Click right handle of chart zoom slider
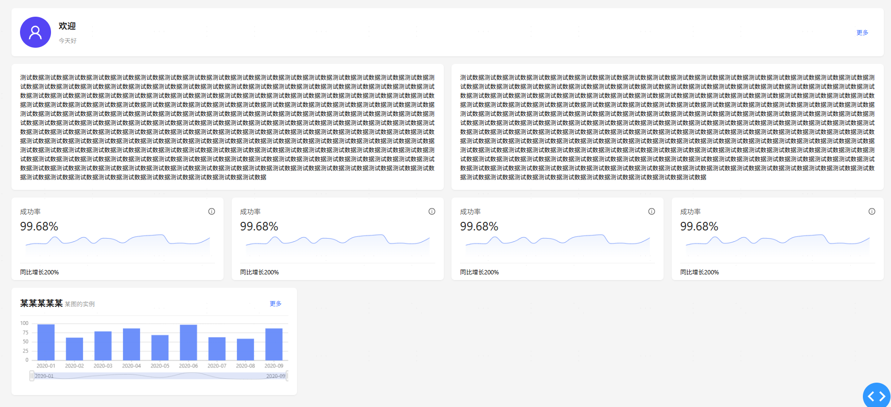891x407 pixels. click(x=287, y=376)
